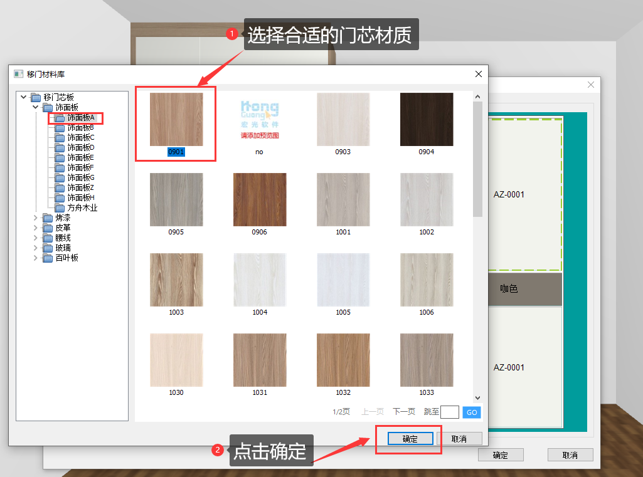Expand the 玻璃 category

click(36, 248)
